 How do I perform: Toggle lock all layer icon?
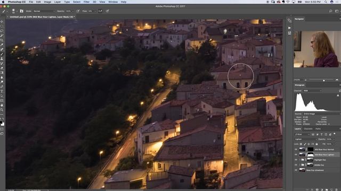316,144
